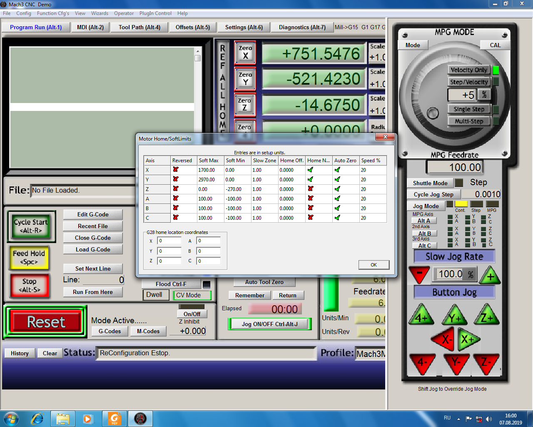Viewport: 533px width, 427px height.
Task: Click the Edit G-Code button
Action: (x=93, y=214)
